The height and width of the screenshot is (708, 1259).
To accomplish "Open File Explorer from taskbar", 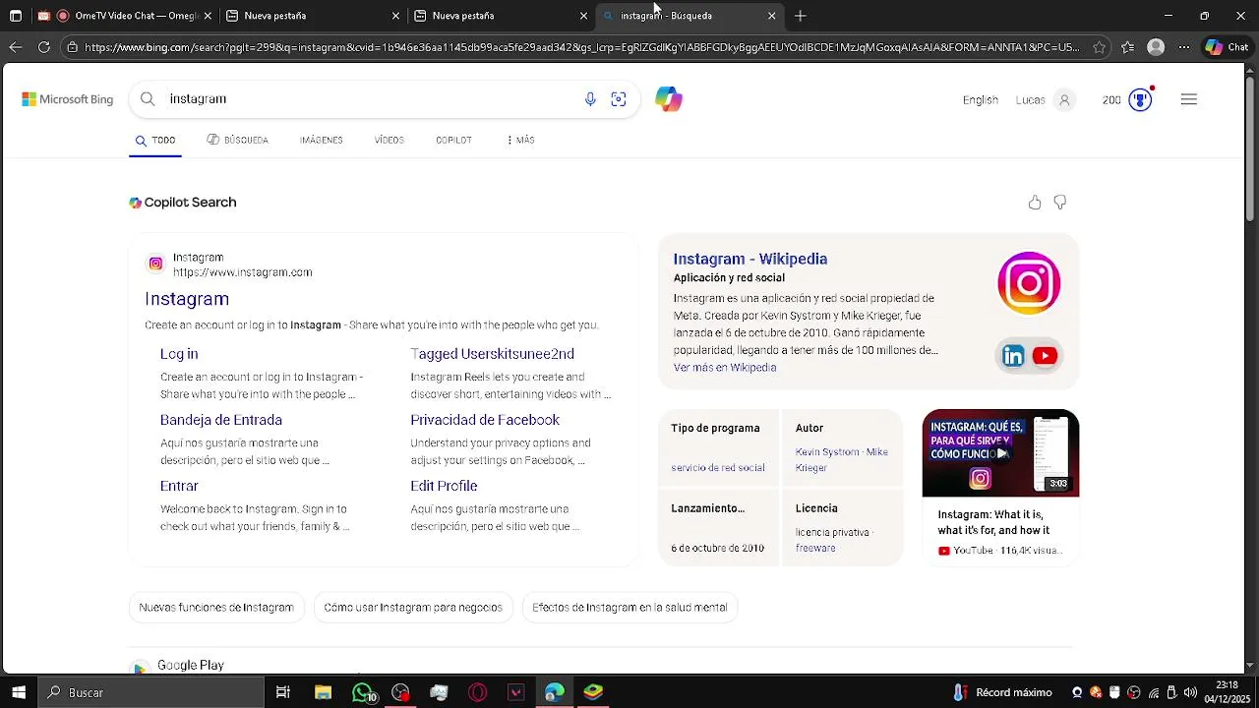I will pyautogui.click(x=323, y=692).
